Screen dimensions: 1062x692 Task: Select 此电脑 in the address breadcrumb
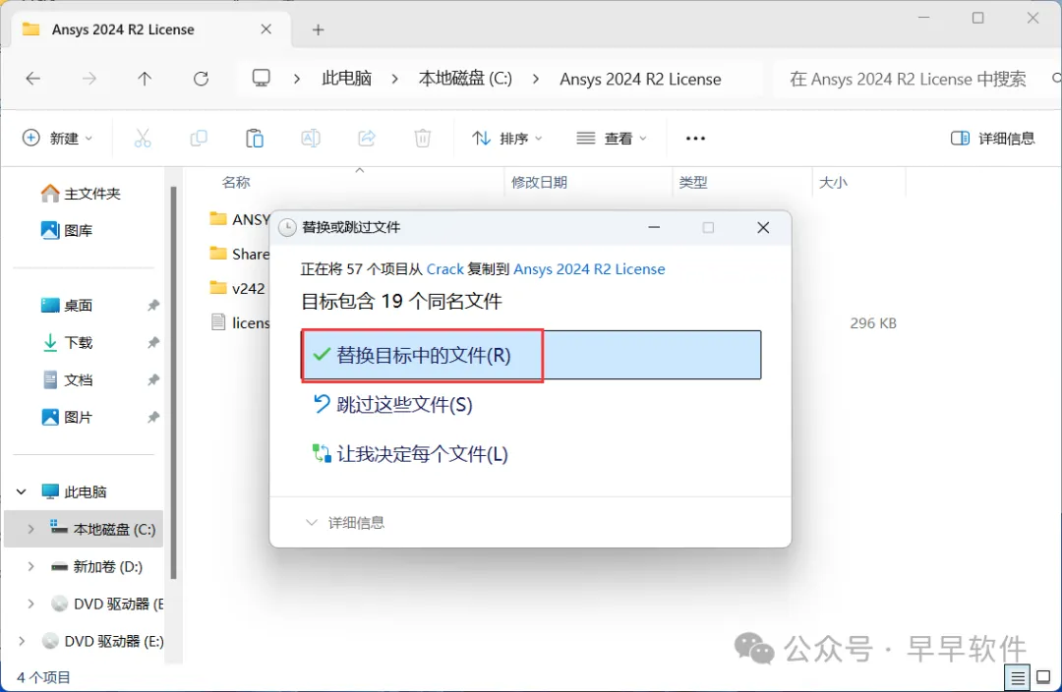tap(347, 79)
